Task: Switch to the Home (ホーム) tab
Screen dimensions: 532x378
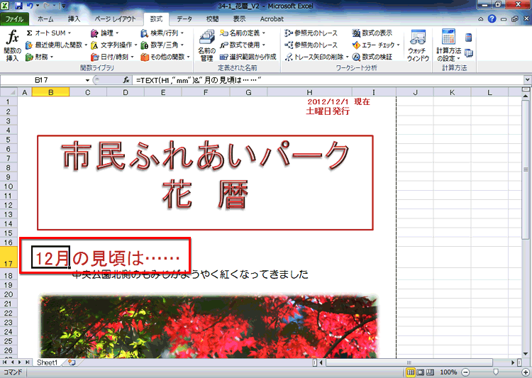Action: tap(45, 19)
